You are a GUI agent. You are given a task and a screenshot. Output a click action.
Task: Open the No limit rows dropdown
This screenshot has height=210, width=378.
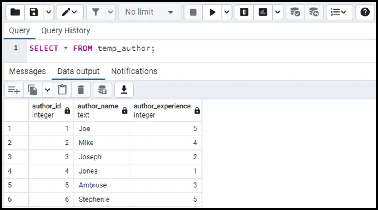coord(149,12)
